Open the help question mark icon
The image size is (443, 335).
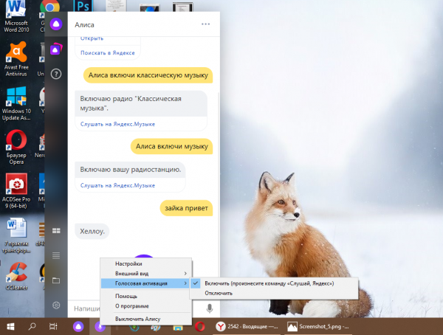56,74
